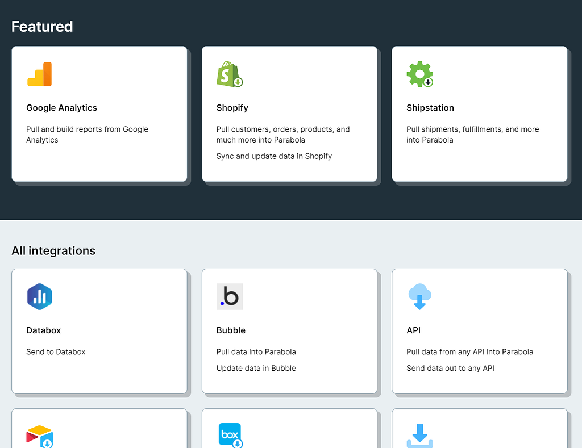This screenshot has width=582, height=448.
Task: Open the Databox integration title
Action: pos(43,330)
